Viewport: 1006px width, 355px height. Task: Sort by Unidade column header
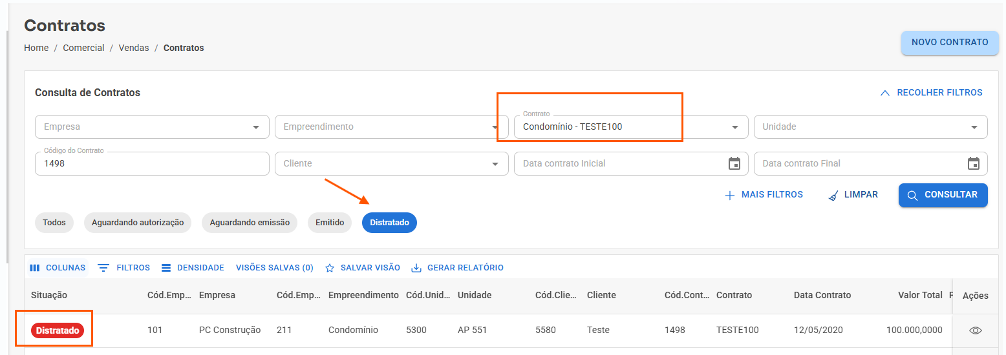[x=475, y=295]
